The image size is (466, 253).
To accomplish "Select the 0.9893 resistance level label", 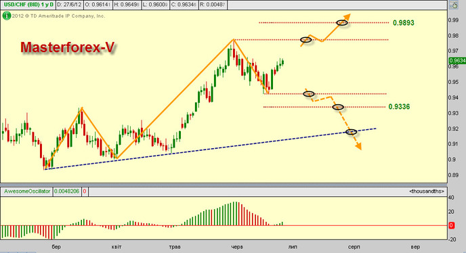I will (x=403, y=23).
